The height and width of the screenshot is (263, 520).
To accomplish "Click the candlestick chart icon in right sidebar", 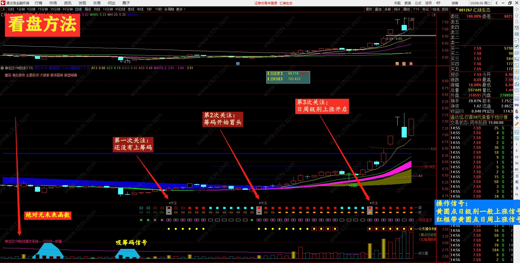I will tap(517, 47).
